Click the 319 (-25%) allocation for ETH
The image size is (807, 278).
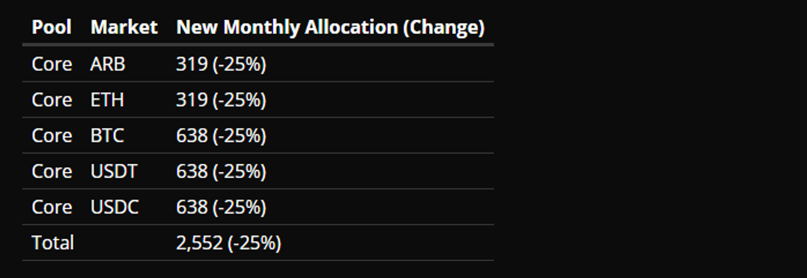click(x=221, y=100)
